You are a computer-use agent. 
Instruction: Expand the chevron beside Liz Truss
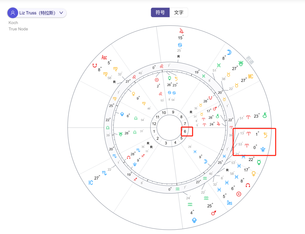tap(61, 13)
